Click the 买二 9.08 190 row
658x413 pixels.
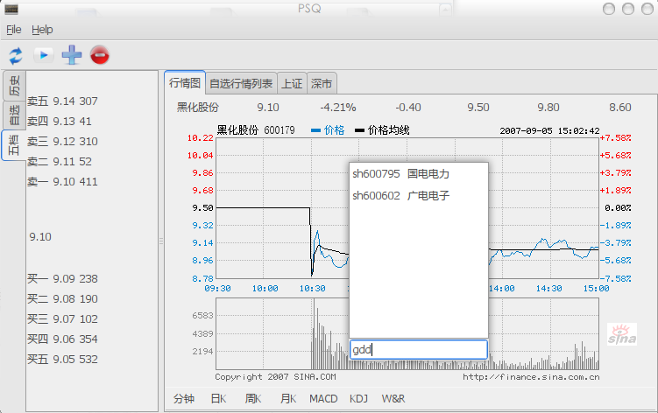(x=62, y=299)
